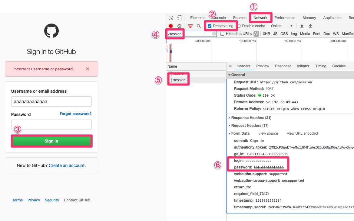Screen dimensions: 354x221
Task: Toggle the red filter funnel icon
Action: 190,26
